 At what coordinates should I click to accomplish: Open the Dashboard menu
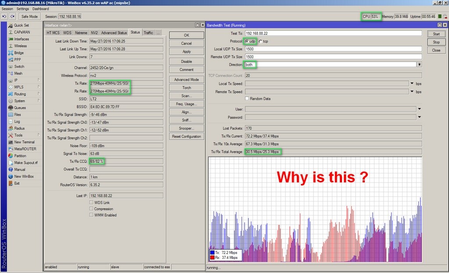click(40, 9)
